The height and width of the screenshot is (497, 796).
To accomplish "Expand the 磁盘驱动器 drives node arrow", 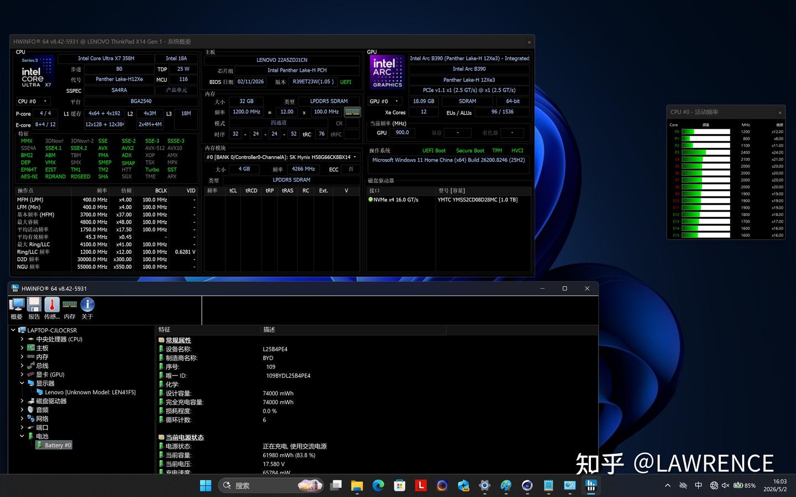I will (x=22, y=401).
